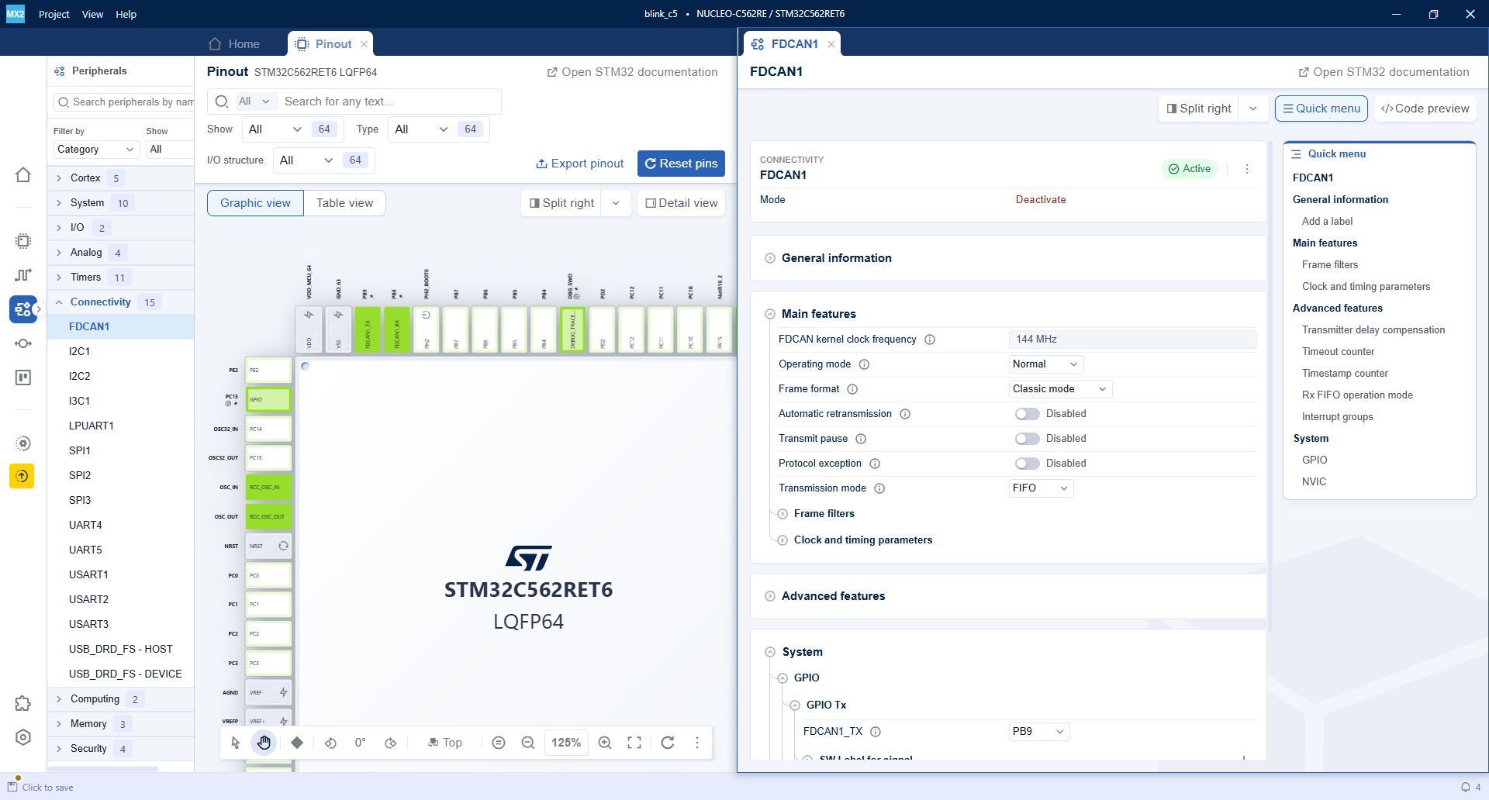Click Export pinout

tap(579, 164)
